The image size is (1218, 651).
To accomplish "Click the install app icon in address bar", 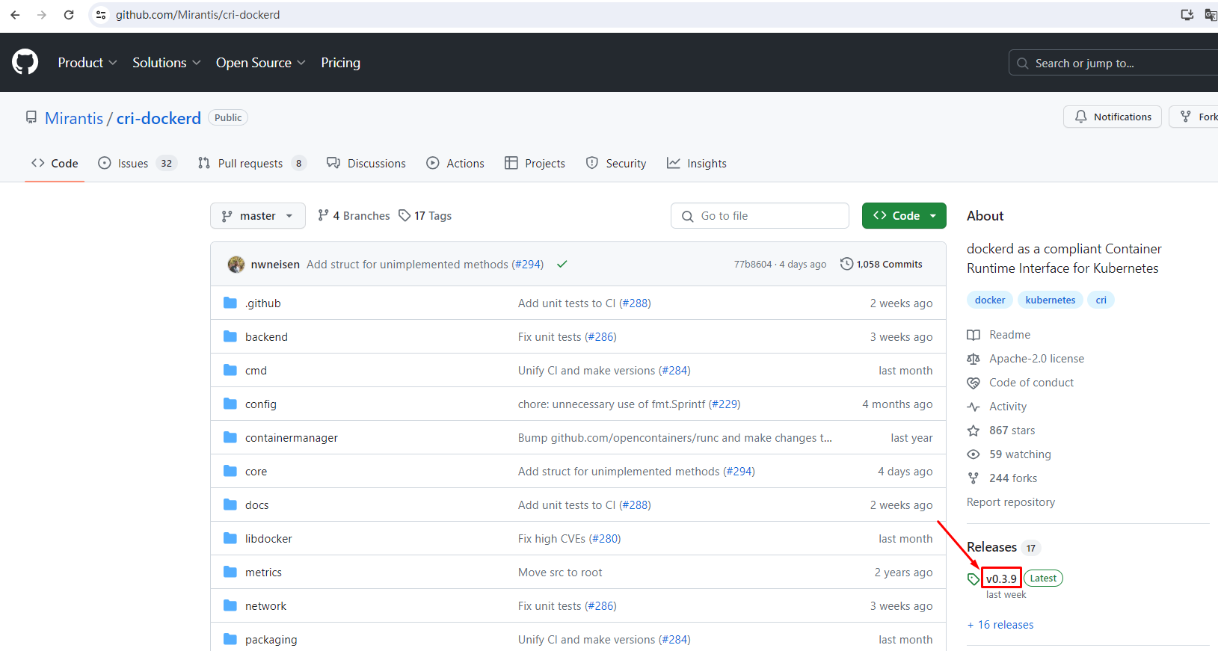I will 1187,14.
